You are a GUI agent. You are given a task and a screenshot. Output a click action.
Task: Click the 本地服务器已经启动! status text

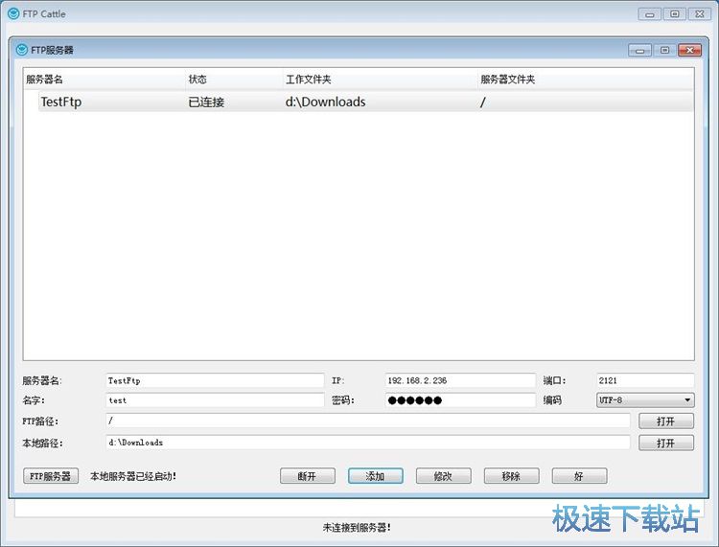[x=133, y=476]
